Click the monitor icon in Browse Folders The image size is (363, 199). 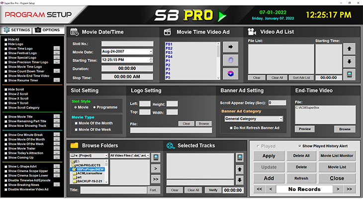click(x=156, y=157)
